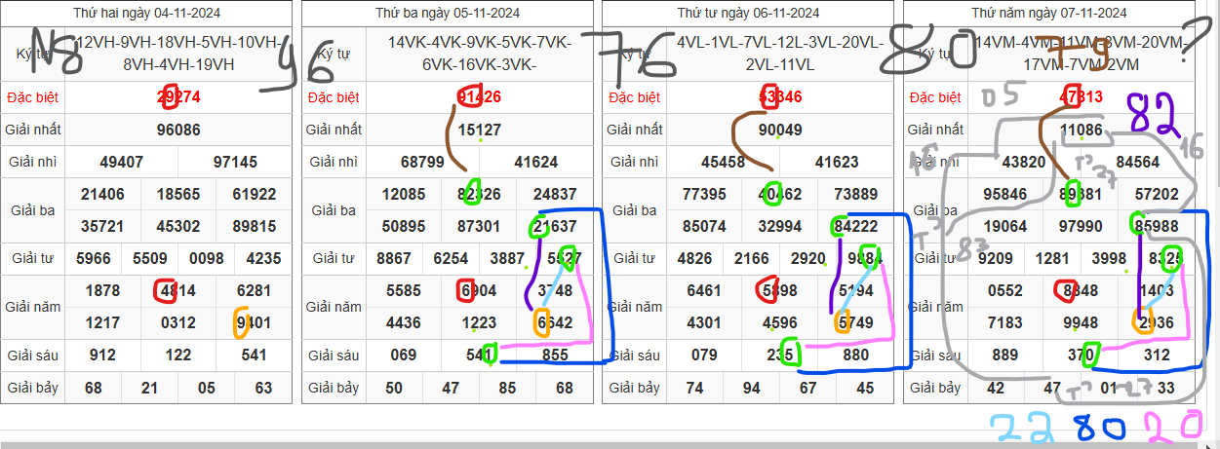Click first prize number 90049

point(780,130)
